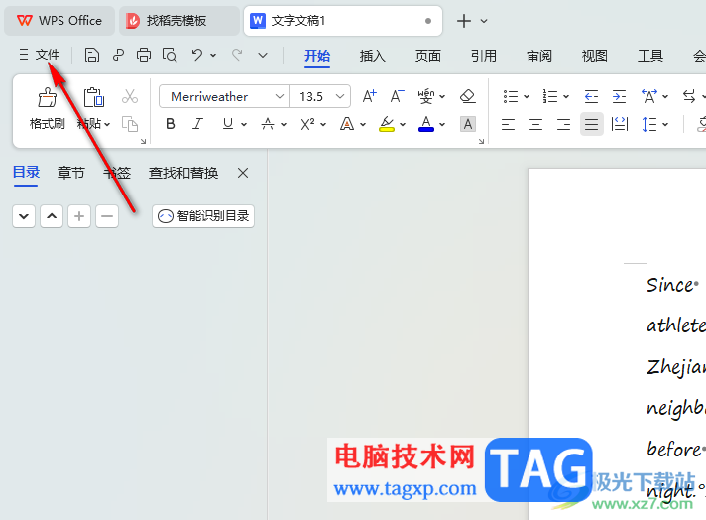Viewport: 706px width, 520px height.
Task: Click the Clear Formatting eraser icon
Action: coord(468,96)
